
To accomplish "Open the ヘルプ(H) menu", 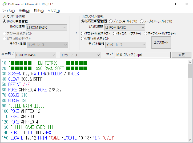I will pos(54,11).
